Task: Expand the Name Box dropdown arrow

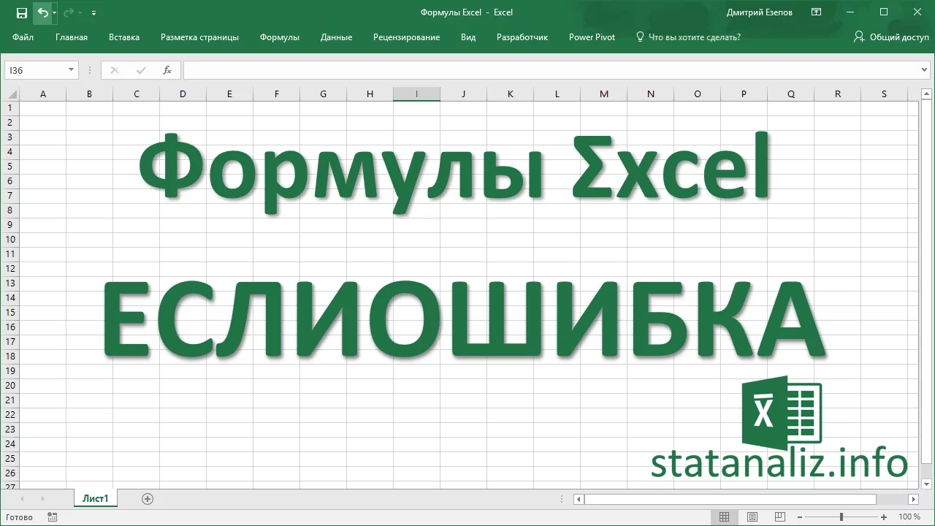Action: 72,70
